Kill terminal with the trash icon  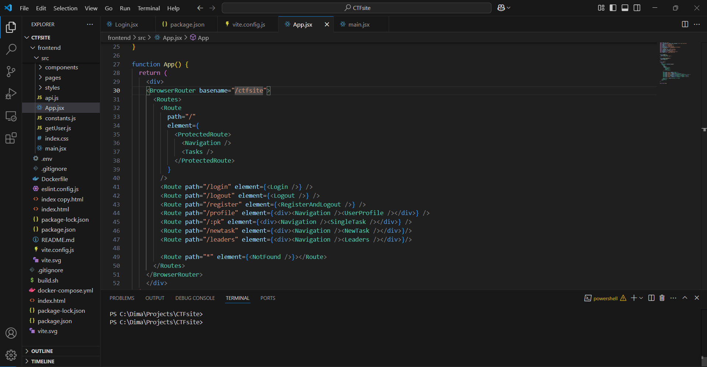coord(662,298)
